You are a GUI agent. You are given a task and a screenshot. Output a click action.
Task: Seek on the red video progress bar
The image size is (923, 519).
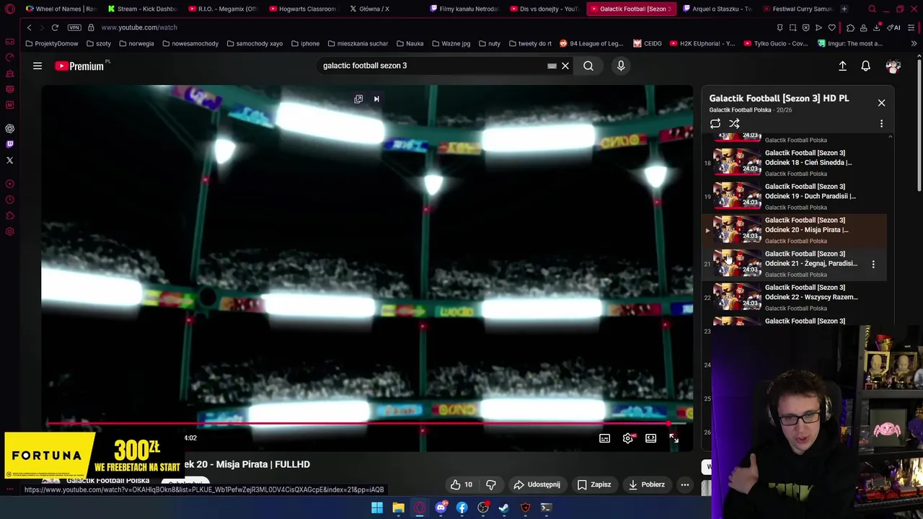(366, 424)
